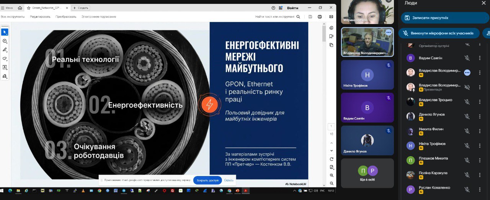
Task: Click the search magnifier icon
Action: pyautogui.click(x=298, y=17)
